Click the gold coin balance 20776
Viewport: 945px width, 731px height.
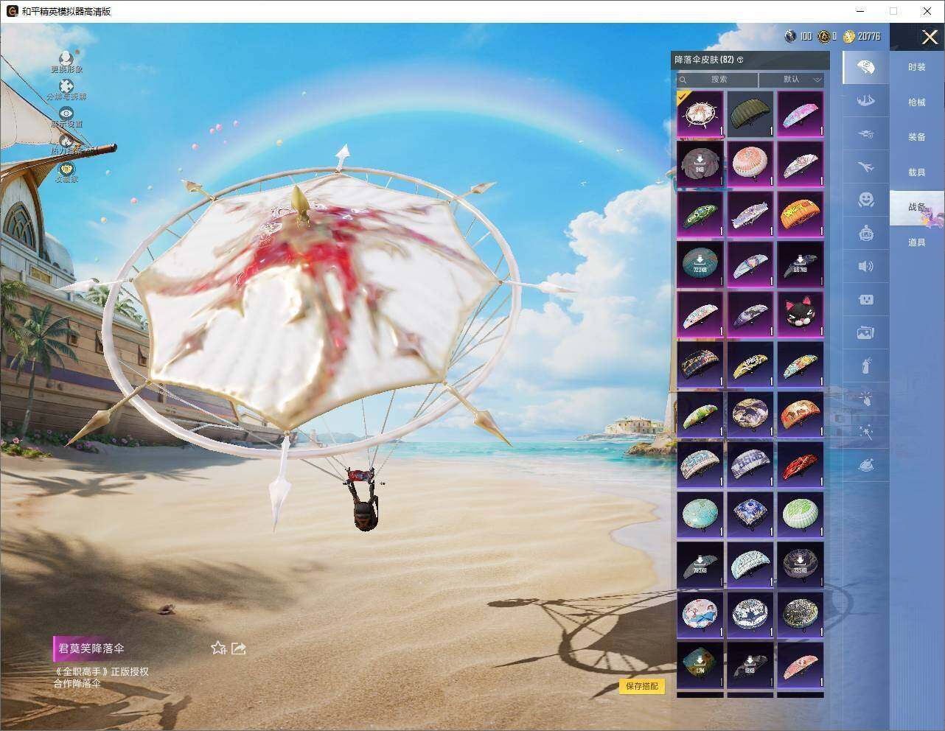(x=862, y=36)
